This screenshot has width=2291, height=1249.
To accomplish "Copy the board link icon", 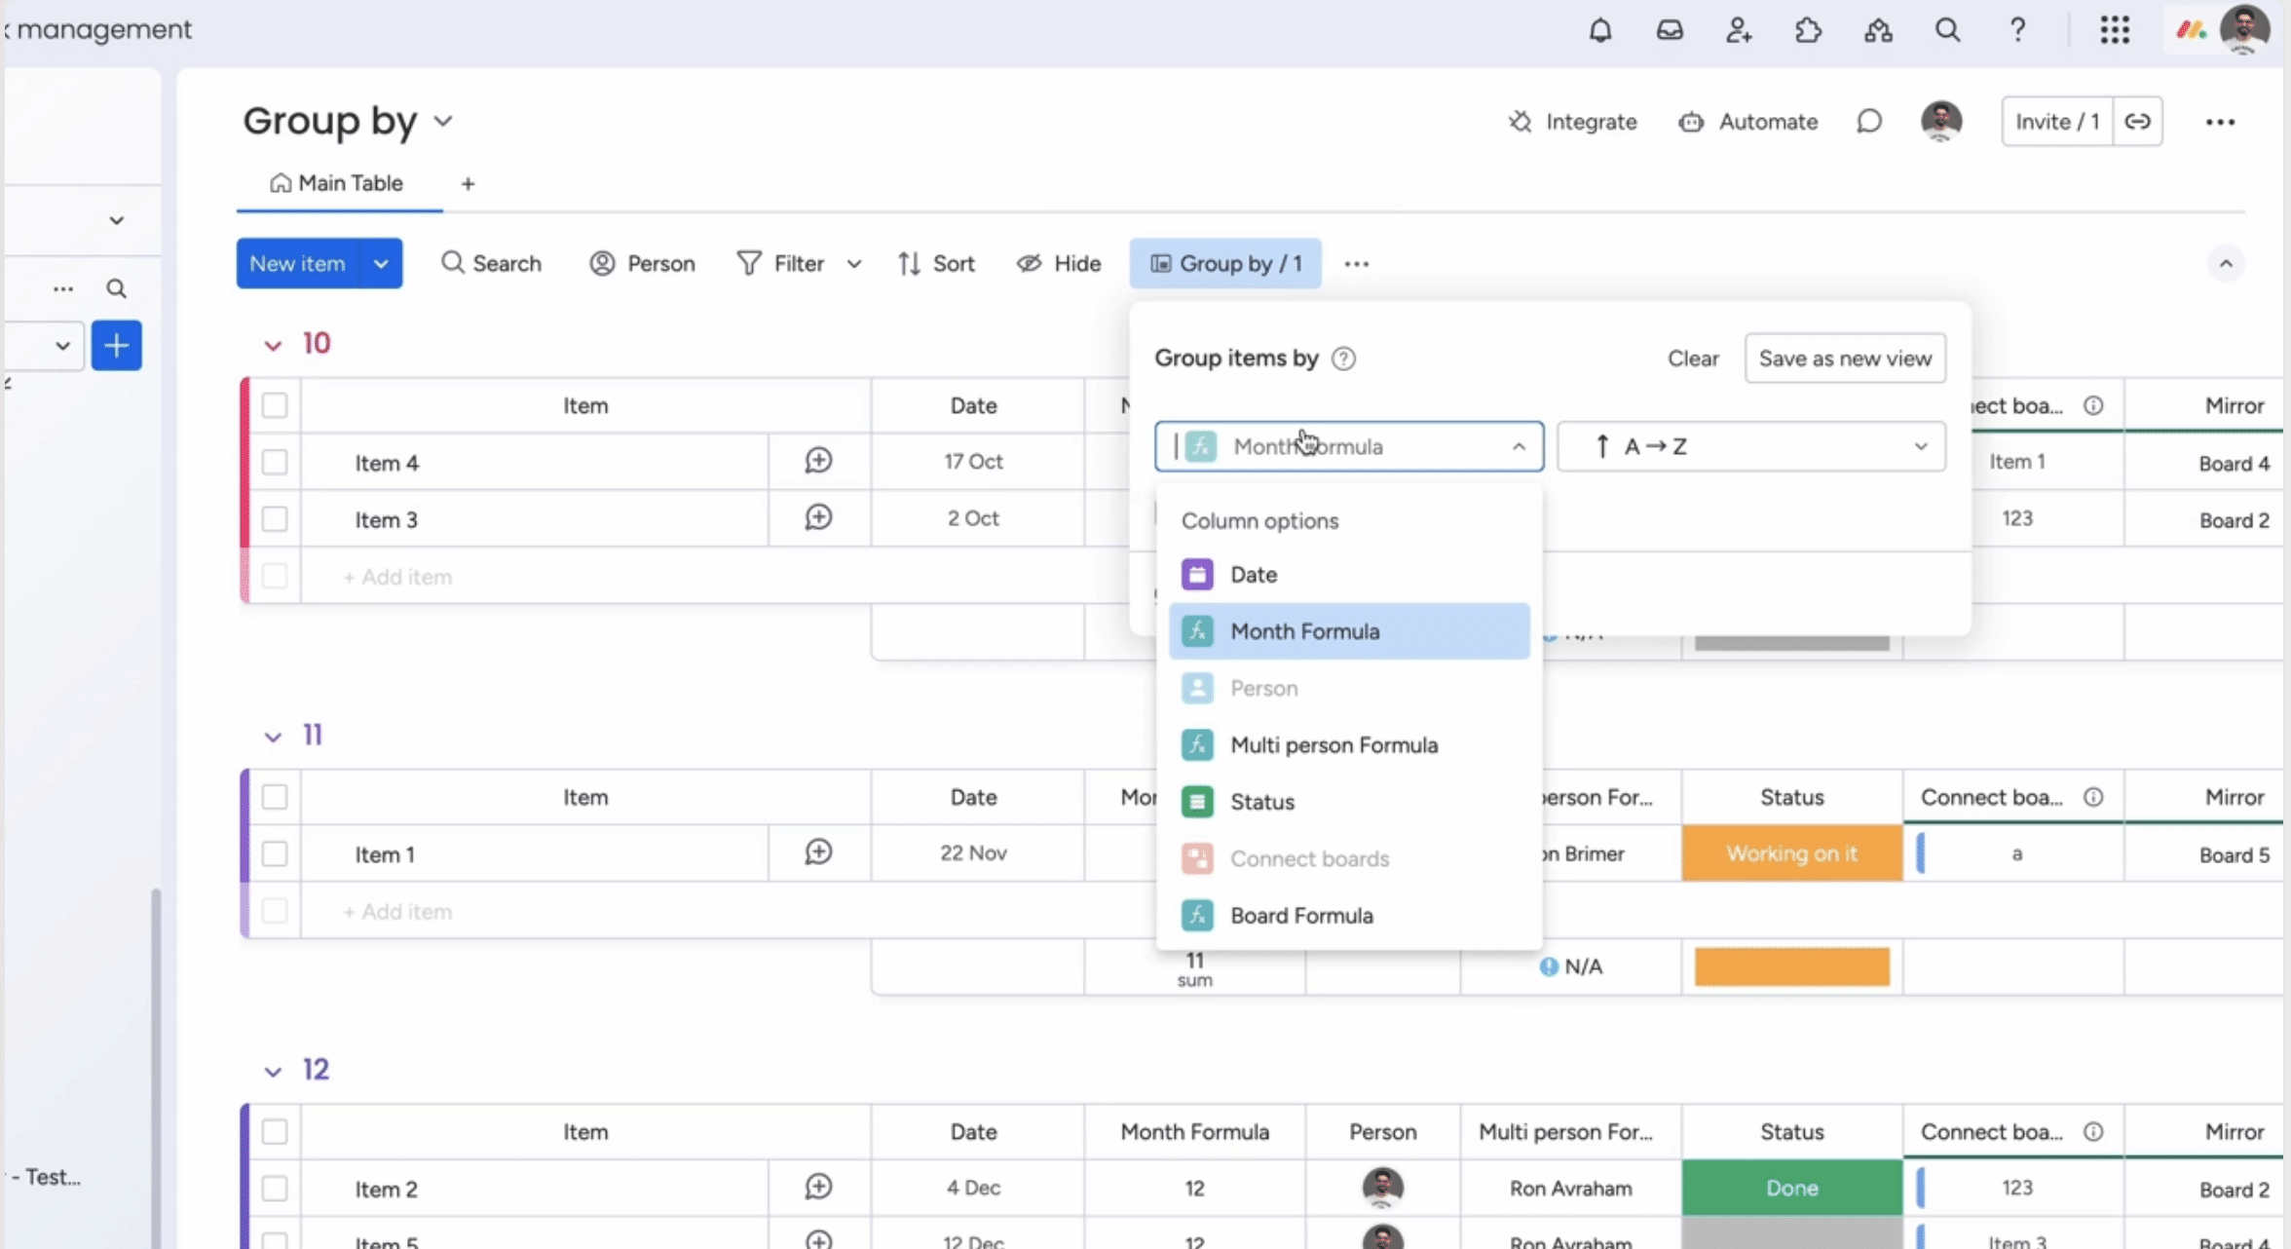I will [x=2138, y=122].
